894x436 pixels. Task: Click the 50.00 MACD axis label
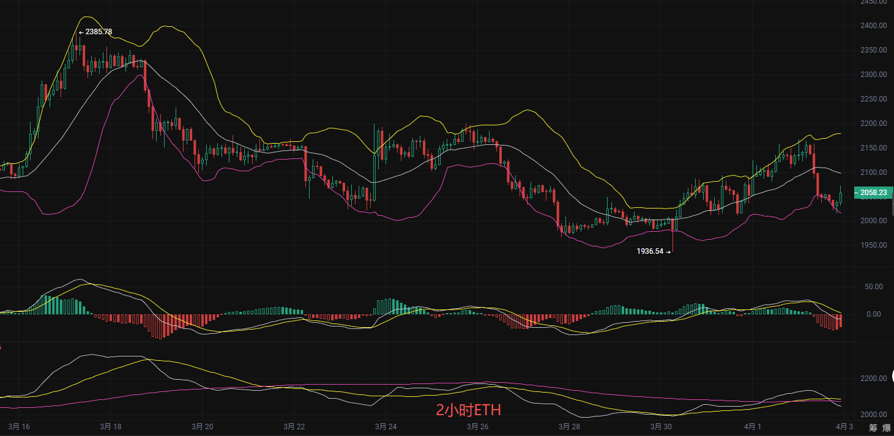(x=873, y=287)
